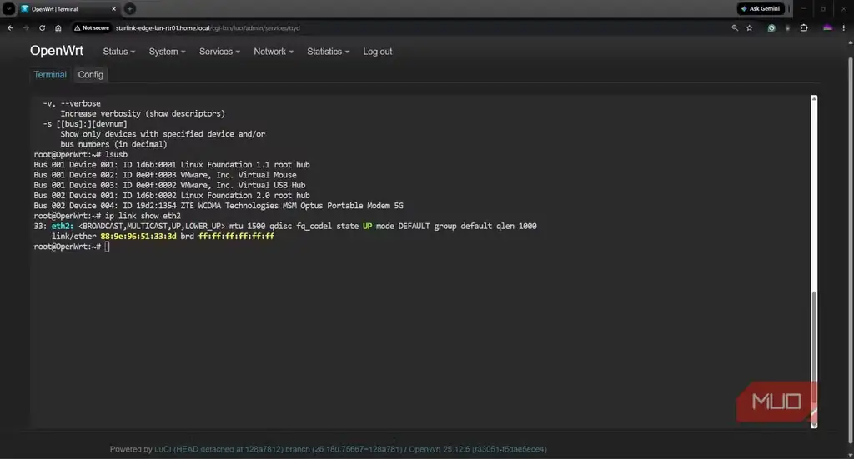Expand the System menu
Viewport: 854px width, 459px height.
tap(167, 51)
